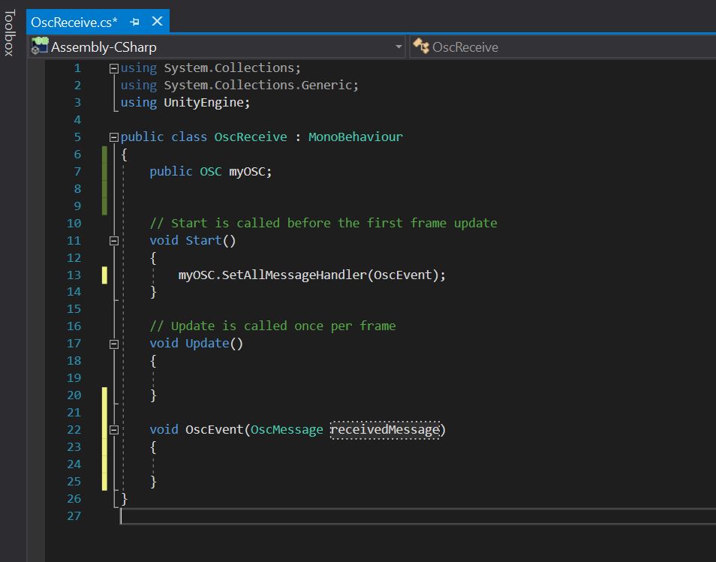The width and height of the screenshot is (716, 562).
Task: Pin the OscReceive.cs tab
Action: (x=135, y=22)
